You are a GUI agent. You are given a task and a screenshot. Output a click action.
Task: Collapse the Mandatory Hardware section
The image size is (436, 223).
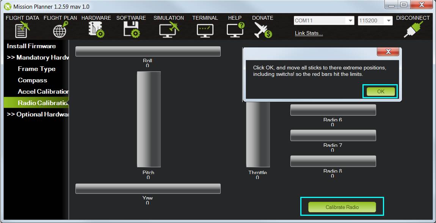pyautogui.click(x=36, y=57)
